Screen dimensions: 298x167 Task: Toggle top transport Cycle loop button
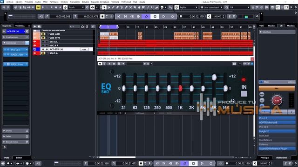[146, 17]
